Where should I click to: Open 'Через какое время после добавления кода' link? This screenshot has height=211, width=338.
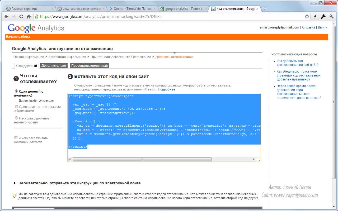[299, 92]
